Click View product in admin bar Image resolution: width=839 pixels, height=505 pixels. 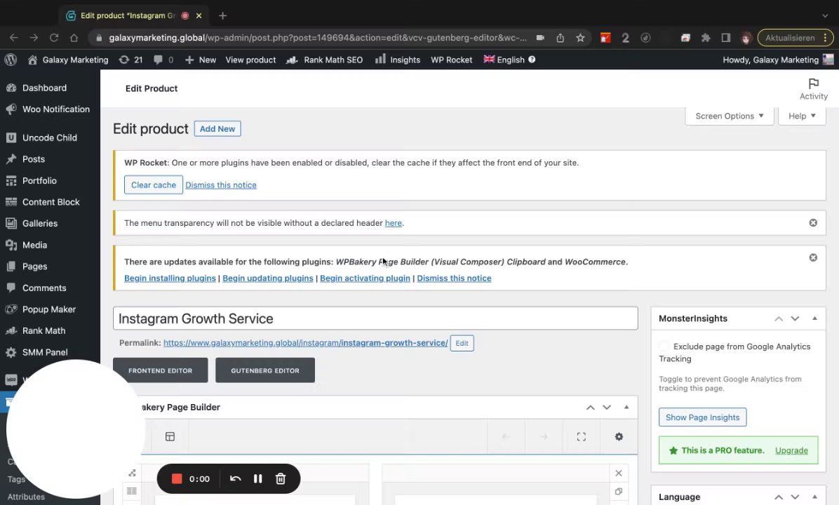click(250, 60)
